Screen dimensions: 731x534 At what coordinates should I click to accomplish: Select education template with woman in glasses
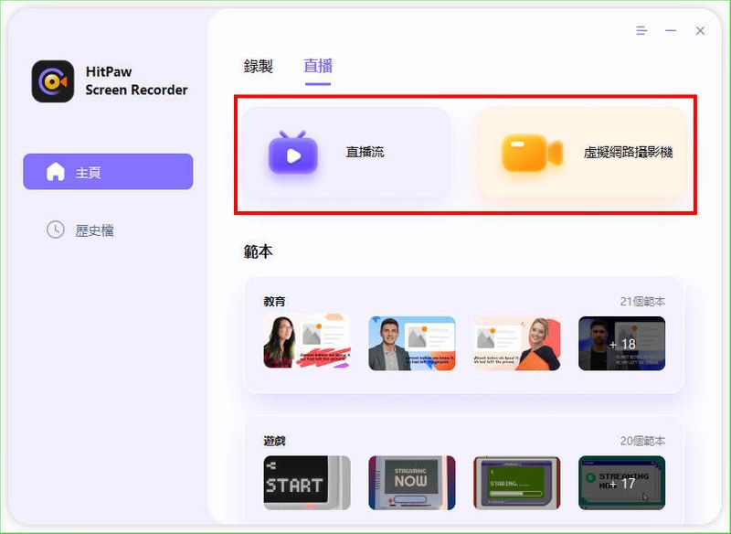[307, 343]
